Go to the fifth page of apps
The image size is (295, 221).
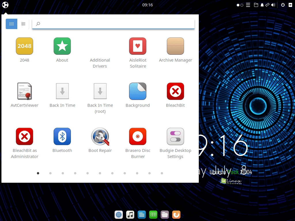click(88, 173)
